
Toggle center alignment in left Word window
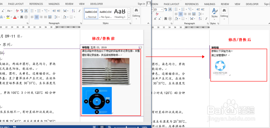(36, 17)
